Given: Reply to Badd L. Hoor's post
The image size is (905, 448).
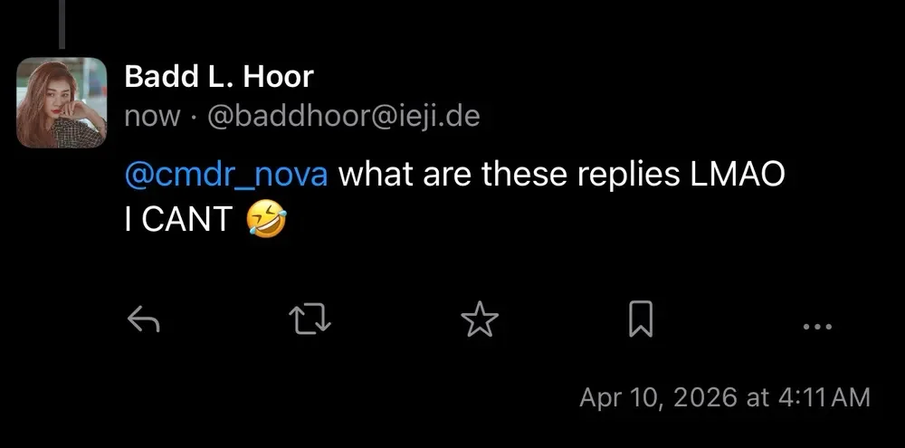Looking at the screenshot, I should point(143,319).
